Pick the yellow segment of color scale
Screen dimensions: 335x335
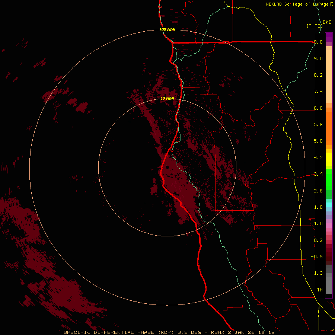(x=329, y=159)
